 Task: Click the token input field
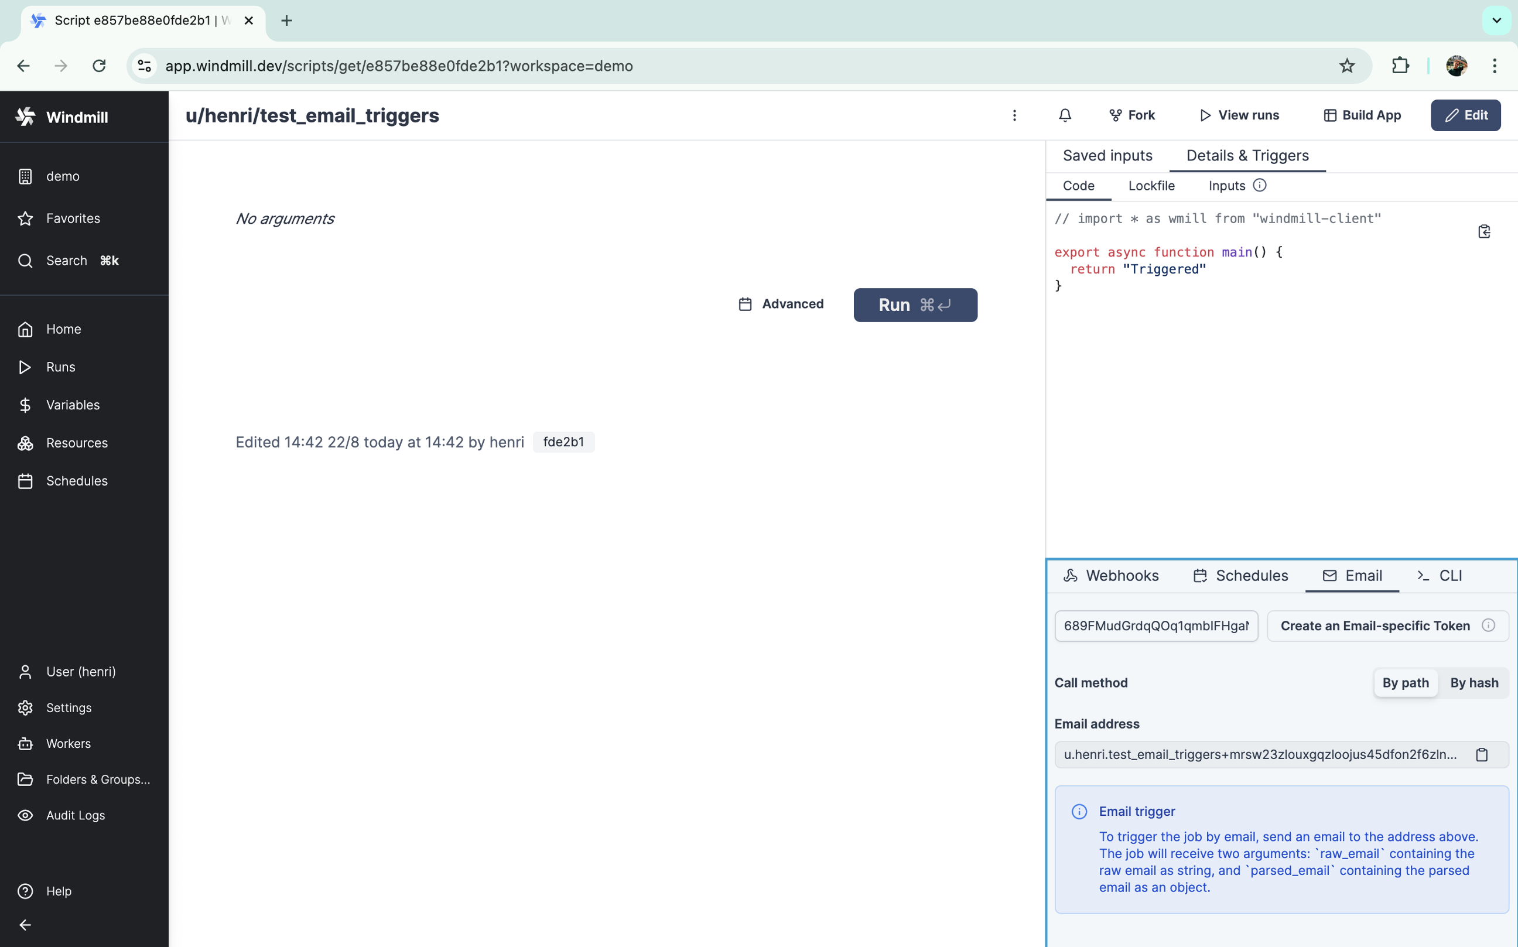point(1155,625)
